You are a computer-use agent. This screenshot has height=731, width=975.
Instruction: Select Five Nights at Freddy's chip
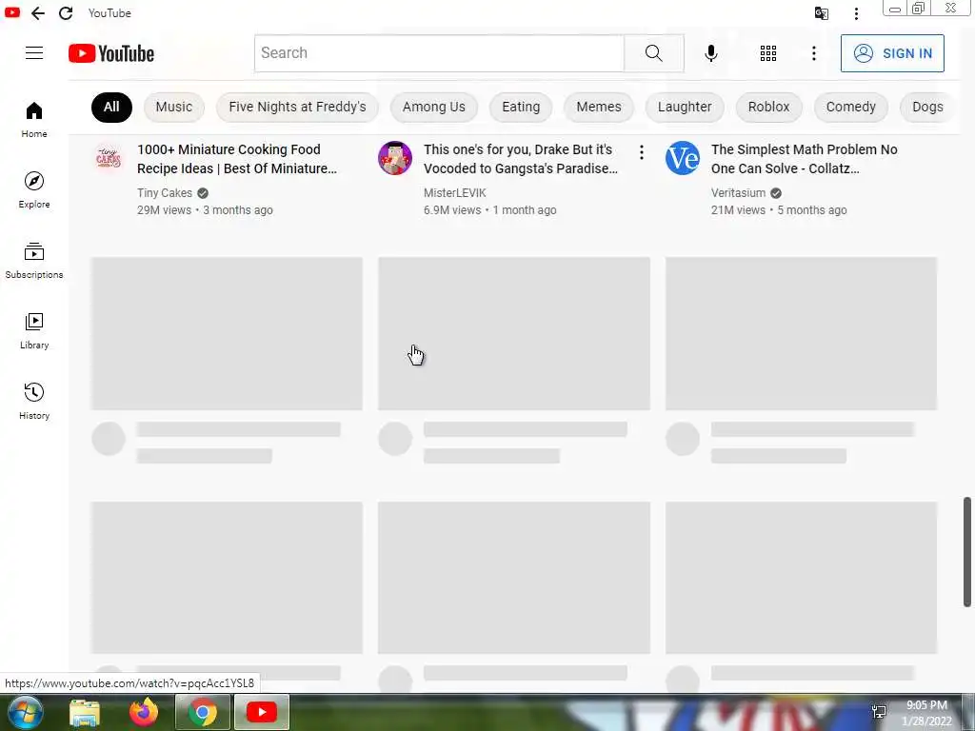(297, 107)
